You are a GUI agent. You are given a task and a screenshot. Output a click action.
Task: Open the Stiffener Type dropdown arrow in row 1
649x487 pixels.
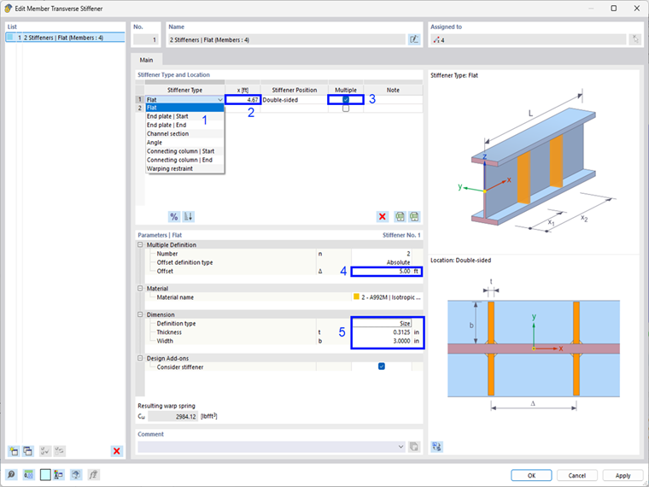219,100
